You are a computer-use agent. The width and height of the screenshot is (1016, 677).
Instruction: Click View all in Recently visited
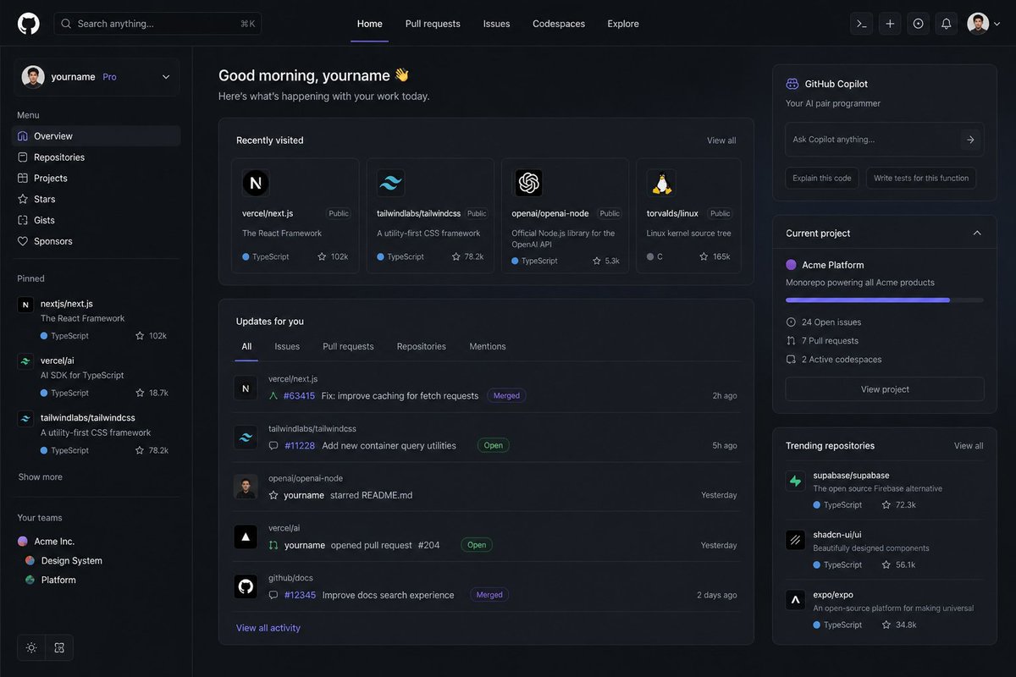[x=721, y=140]
